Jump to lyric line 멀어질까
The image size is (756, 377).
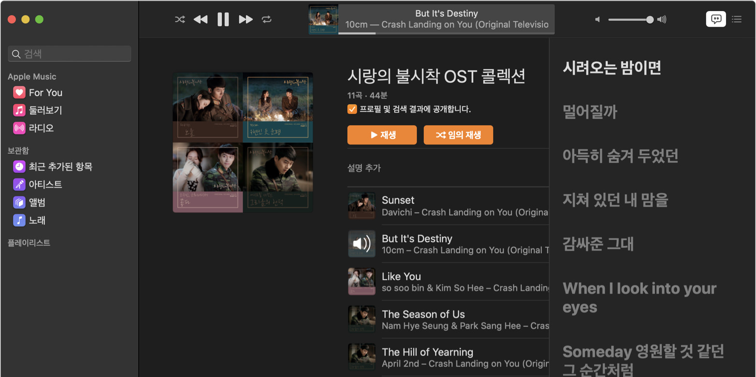590,112
